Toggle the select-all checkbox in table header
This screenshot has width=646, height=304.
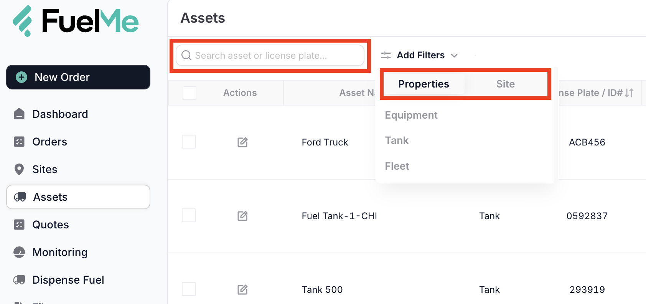pos(190,93)
